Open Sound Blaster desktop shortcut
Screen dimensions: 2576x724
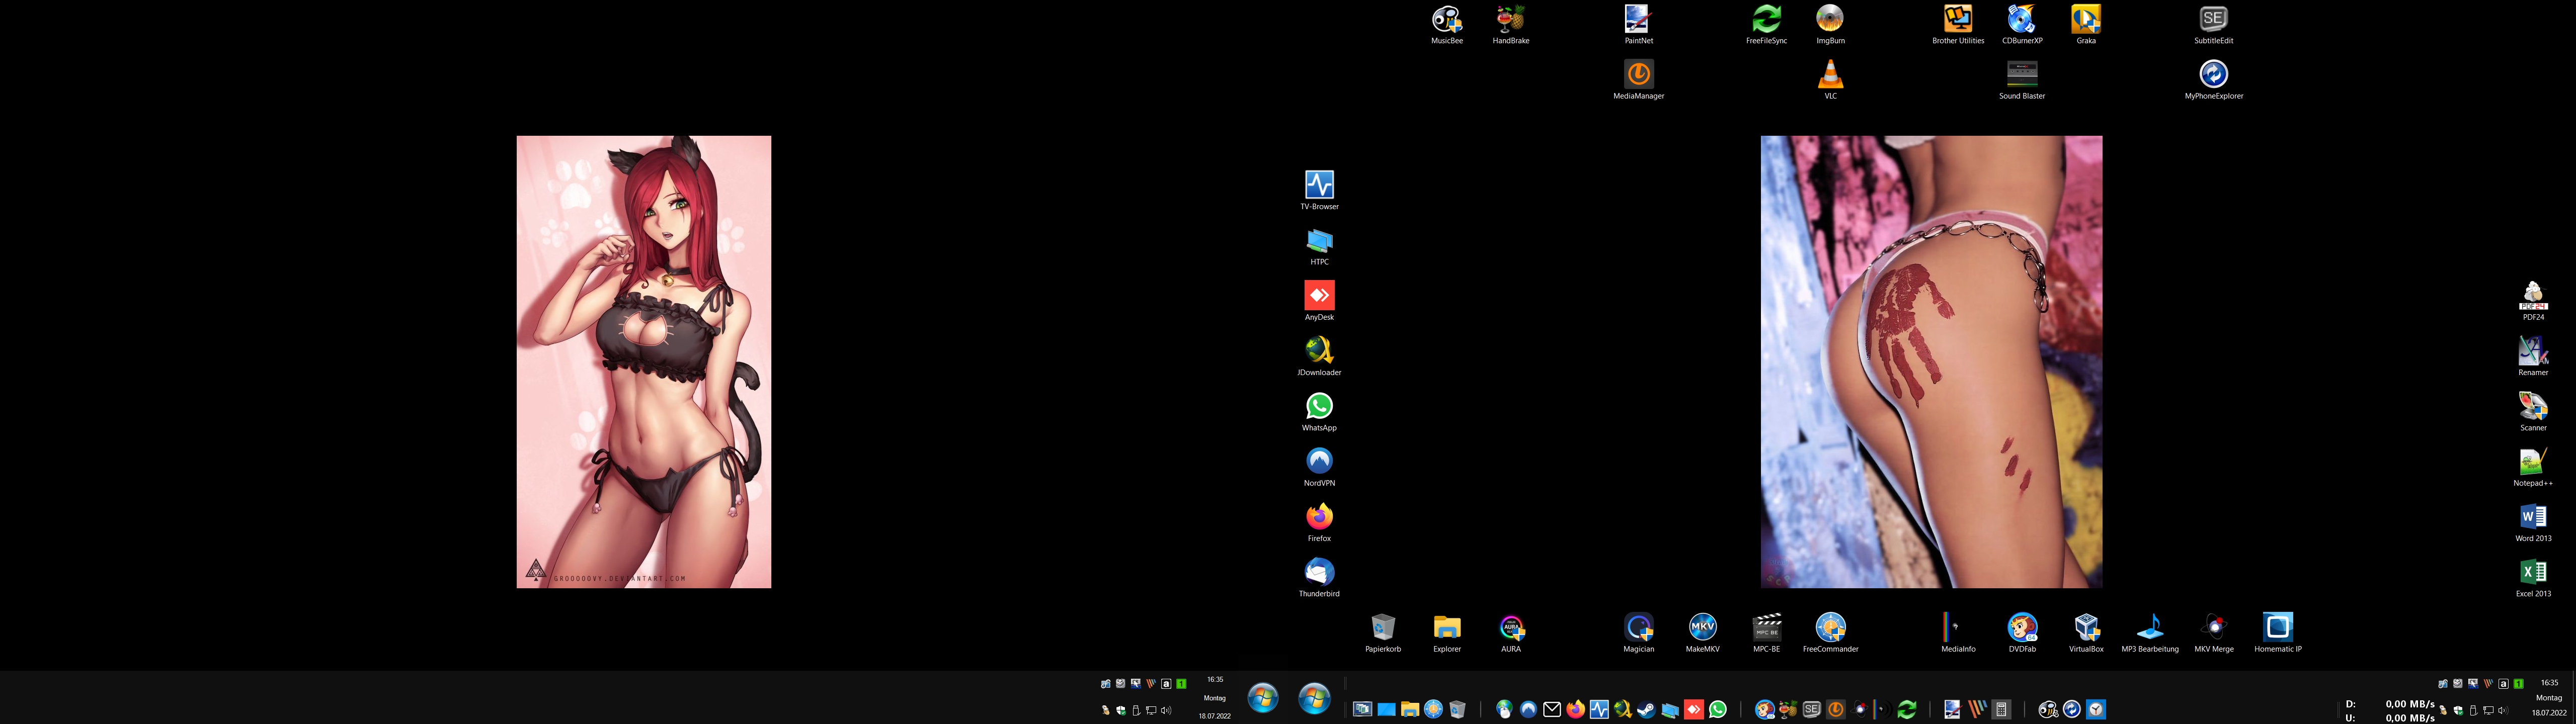click(x=2022, y=80)
